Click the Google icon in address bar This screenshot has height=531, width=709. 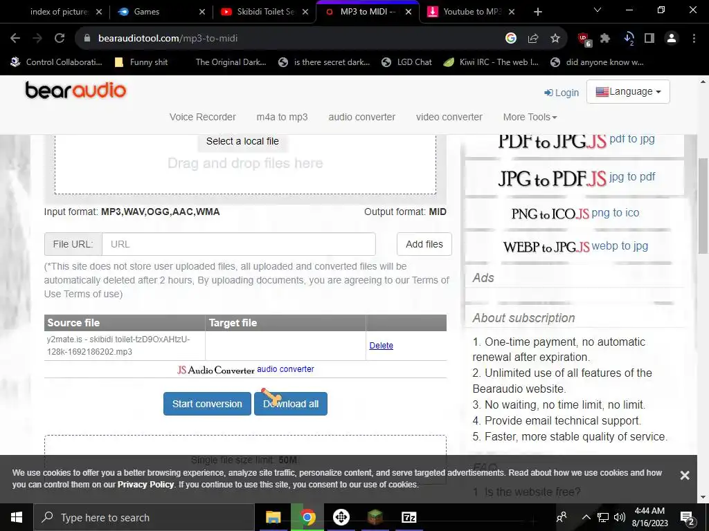511,39
